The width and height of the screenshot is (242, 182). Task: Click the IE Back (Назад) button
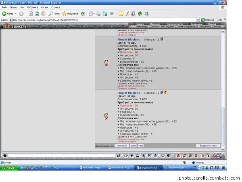tap(8, 13)
